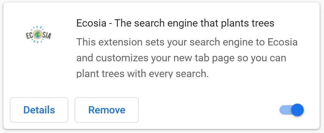324x133 pixels.
Task: Disable the Ecosia extension switch
Action: tap(291, 110)
